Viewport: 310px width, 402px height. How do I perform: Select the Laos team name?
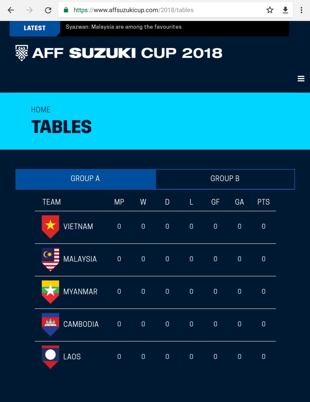pos(72,357)
